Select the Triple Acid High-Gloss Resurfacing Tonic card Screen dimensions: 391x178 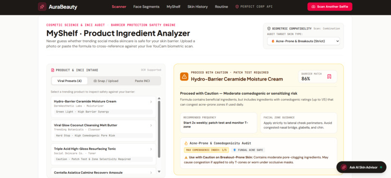pyautogui.click(x=103, y=154)
